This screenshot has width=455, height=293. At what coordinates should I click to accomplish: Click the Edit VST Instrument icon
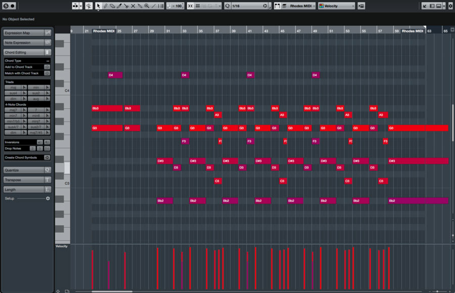click(x=361, y=6)
